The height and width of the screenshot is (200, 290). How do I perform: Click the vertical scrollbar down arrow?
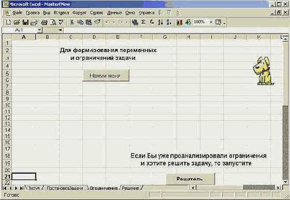285,182
